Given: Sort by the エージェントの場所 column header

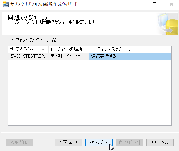Looking at the screenshot, I should point(68,49).
